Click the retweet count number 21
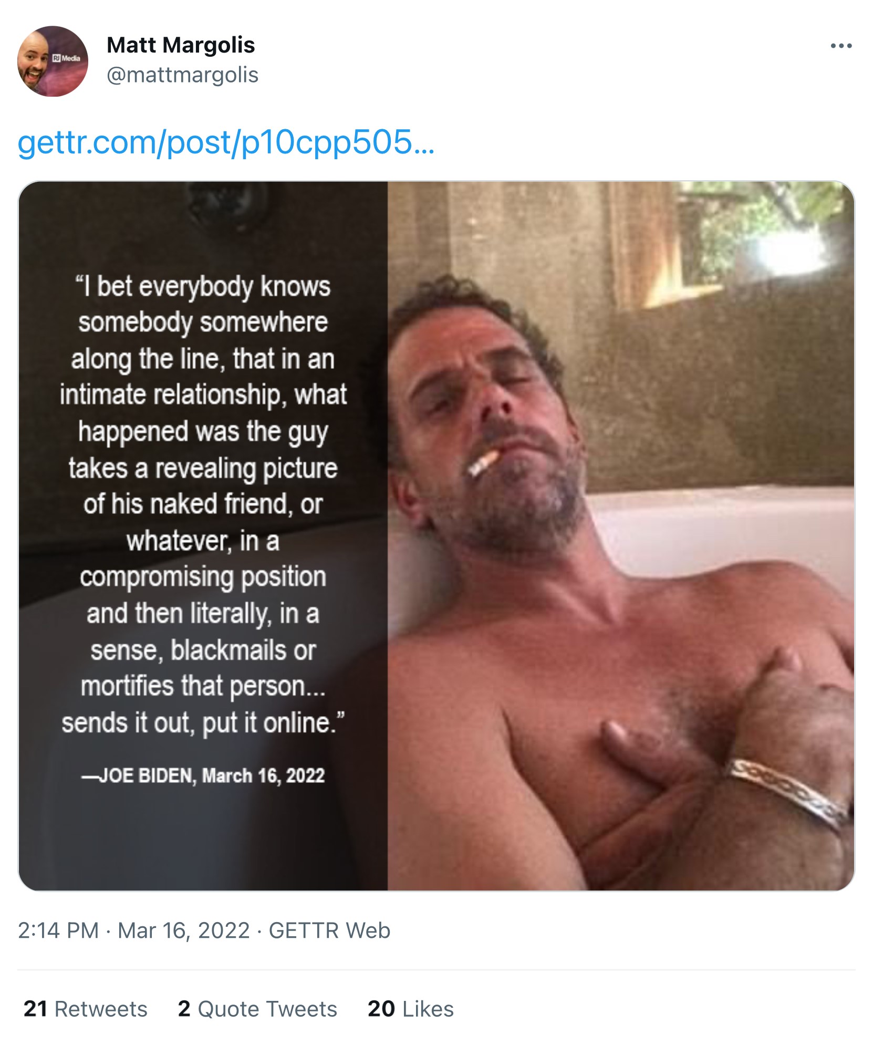873x1044 pixels. pyautogui.click(x=36, y=1009)
